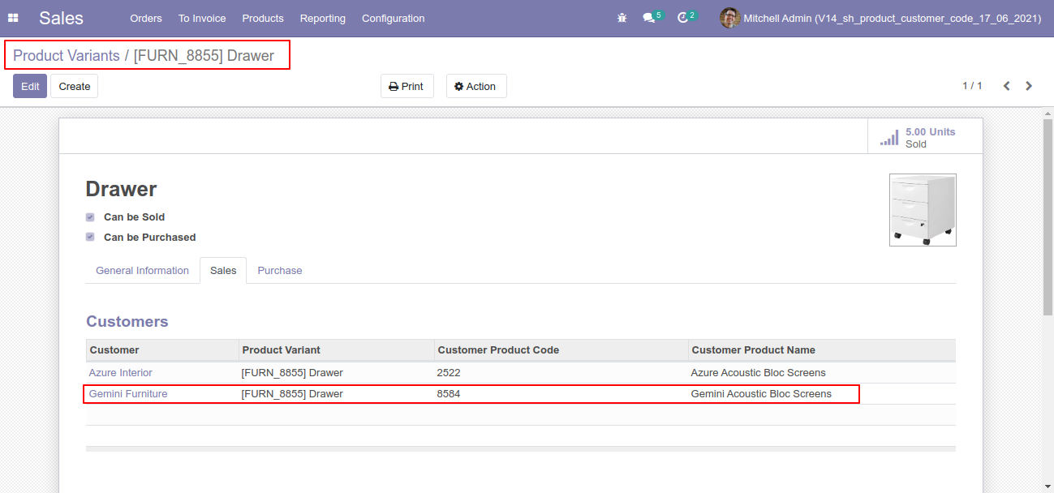Click Mitchell Admin avatar picture

click(x=729, y=18)
